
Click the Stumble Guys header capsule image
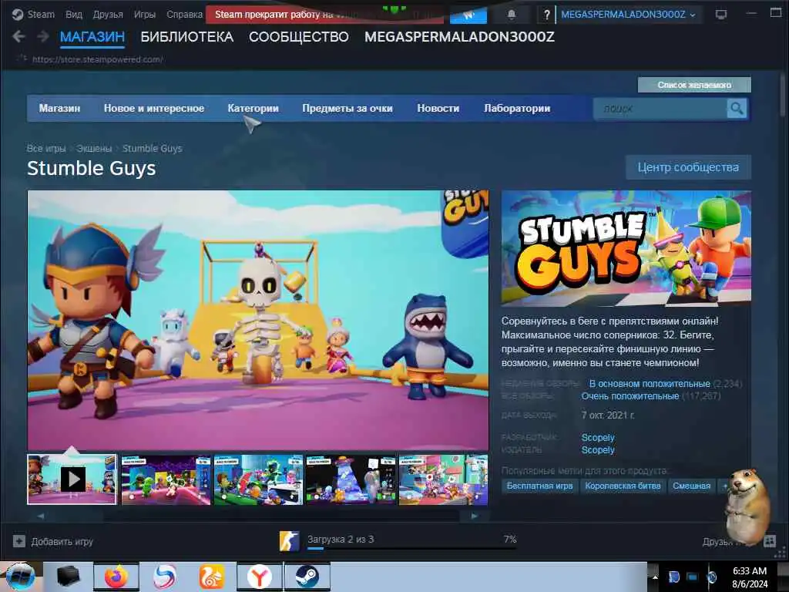[x=626, y=248]
